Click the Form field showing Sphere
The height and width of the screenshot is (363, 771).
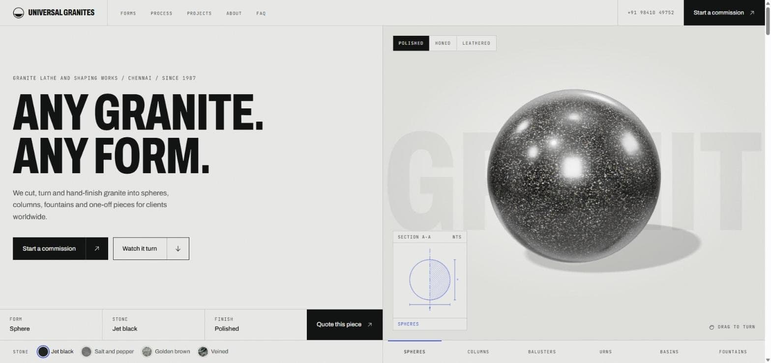pyautogui.click(x=51, y=324)
